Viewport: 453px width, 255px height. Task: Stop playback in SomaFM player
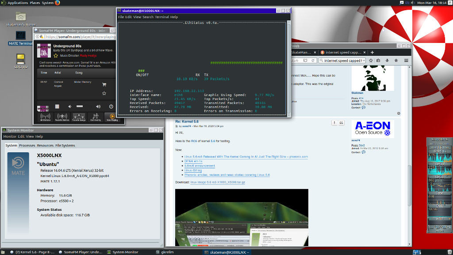tap(57, 106)
